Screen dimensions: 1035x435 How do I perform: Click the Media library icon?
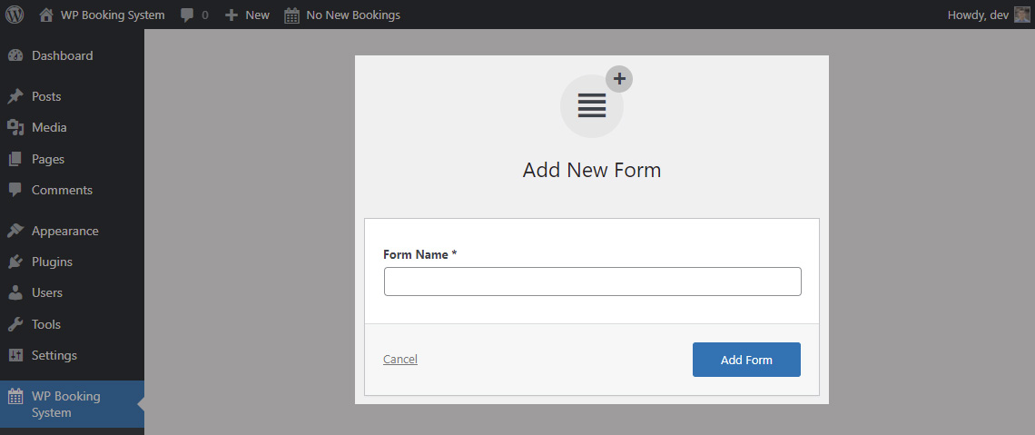point(15,127)
